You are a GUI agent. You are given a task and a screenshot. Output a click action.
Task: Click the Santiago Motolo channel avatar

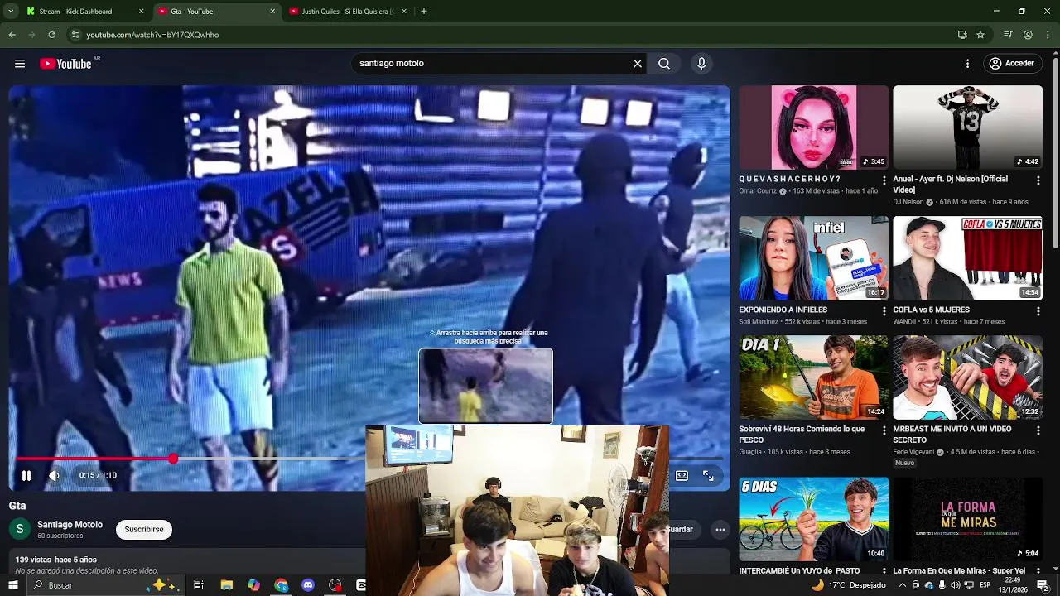20,530
